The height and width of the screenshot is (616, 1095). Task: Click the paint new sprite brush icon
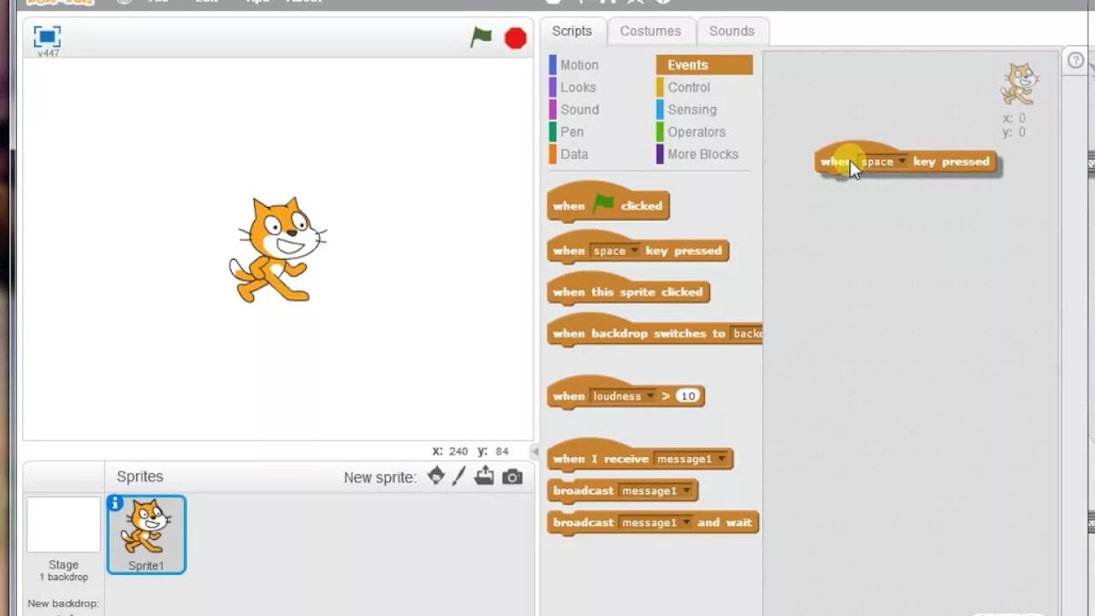tap(459, 477)
